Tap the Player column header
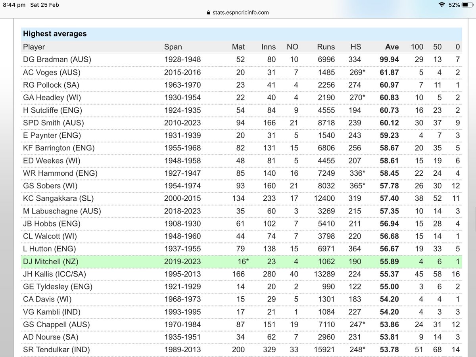 point(34,47)
